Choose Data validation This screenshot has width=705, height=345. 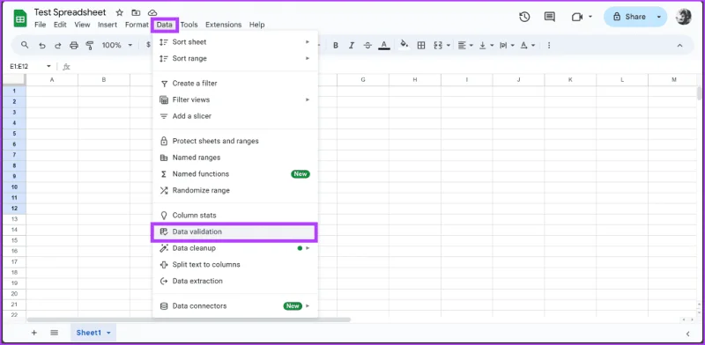tap(235, 231)
